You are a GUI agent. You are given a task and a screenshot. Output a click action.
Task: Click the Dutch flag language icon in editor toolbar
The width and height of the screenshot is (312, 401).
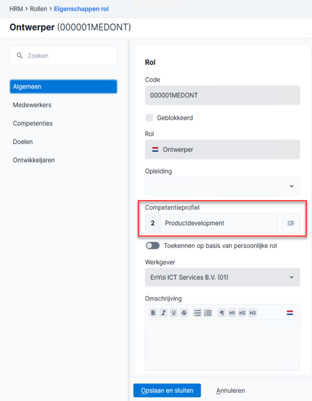tap(290, 313)
